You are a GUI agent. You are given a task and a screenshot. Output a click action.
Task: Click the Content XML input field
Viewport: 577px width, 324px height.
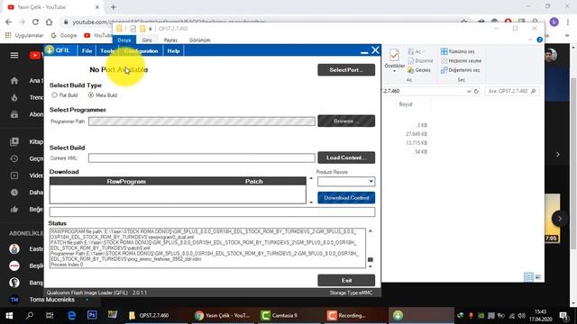[202, 158]
